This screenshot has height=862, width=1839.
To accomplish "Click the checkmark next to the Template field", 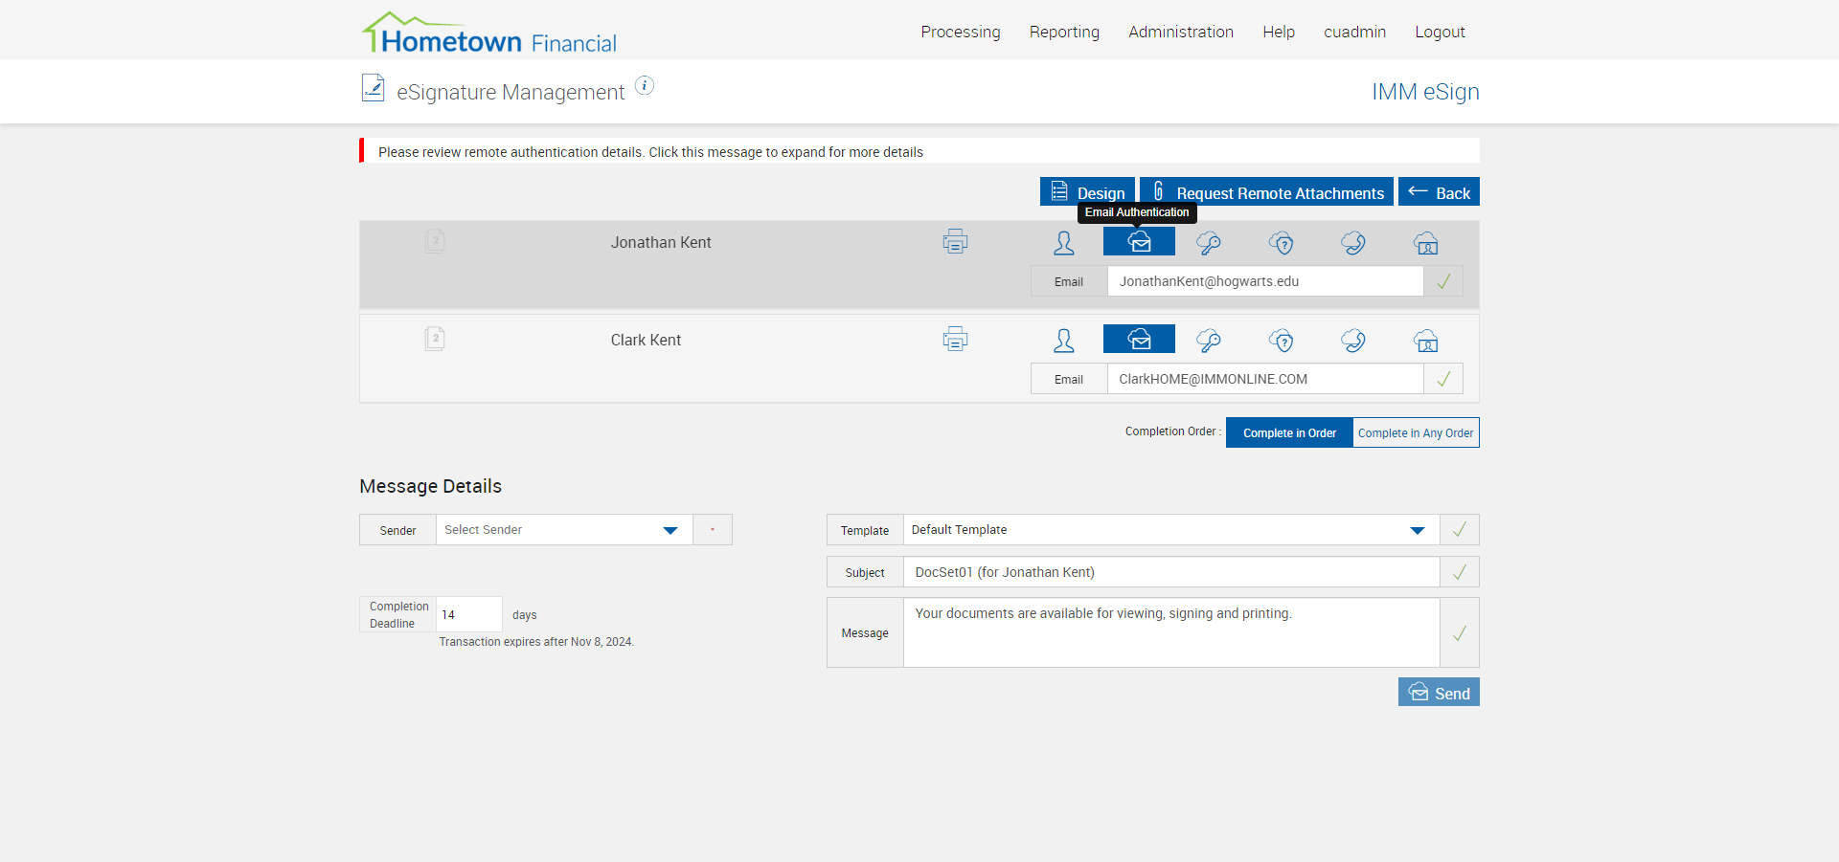I will click(x=1460, y=530).
